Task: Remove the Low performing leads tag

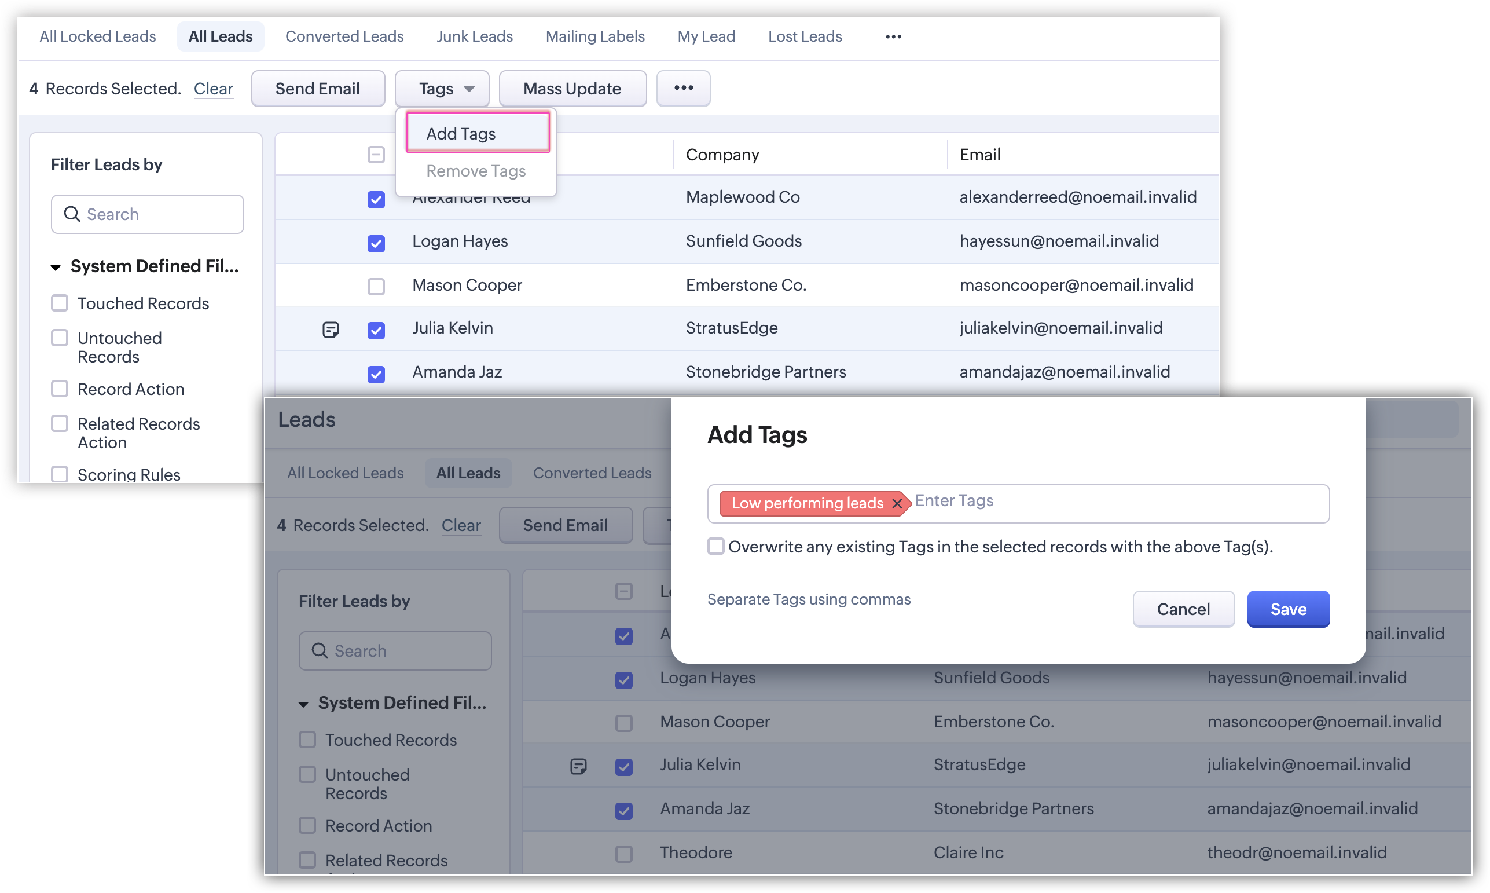Action: [x=897, y=503]
